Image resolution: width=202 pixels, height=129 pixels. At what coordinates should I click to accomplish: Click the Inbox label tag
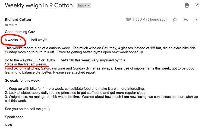click(82, 5)
